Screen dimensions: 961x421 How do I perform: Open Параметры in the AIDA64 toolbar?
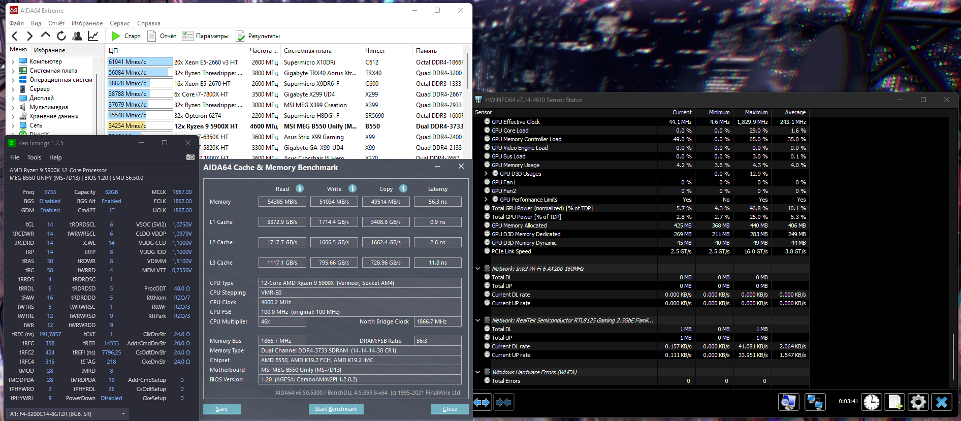pyautogui.click(x=206, y=36)
